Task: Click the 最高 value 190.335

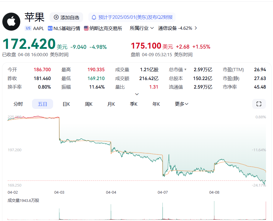Action: [x=96, y=70]
